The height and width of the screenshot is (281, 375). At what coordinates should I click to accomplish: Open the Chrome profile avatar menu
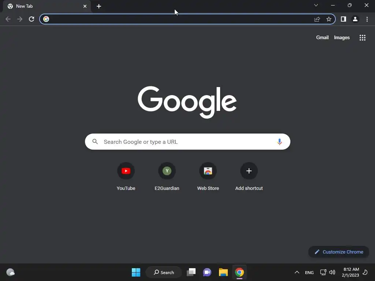(355, 19)
